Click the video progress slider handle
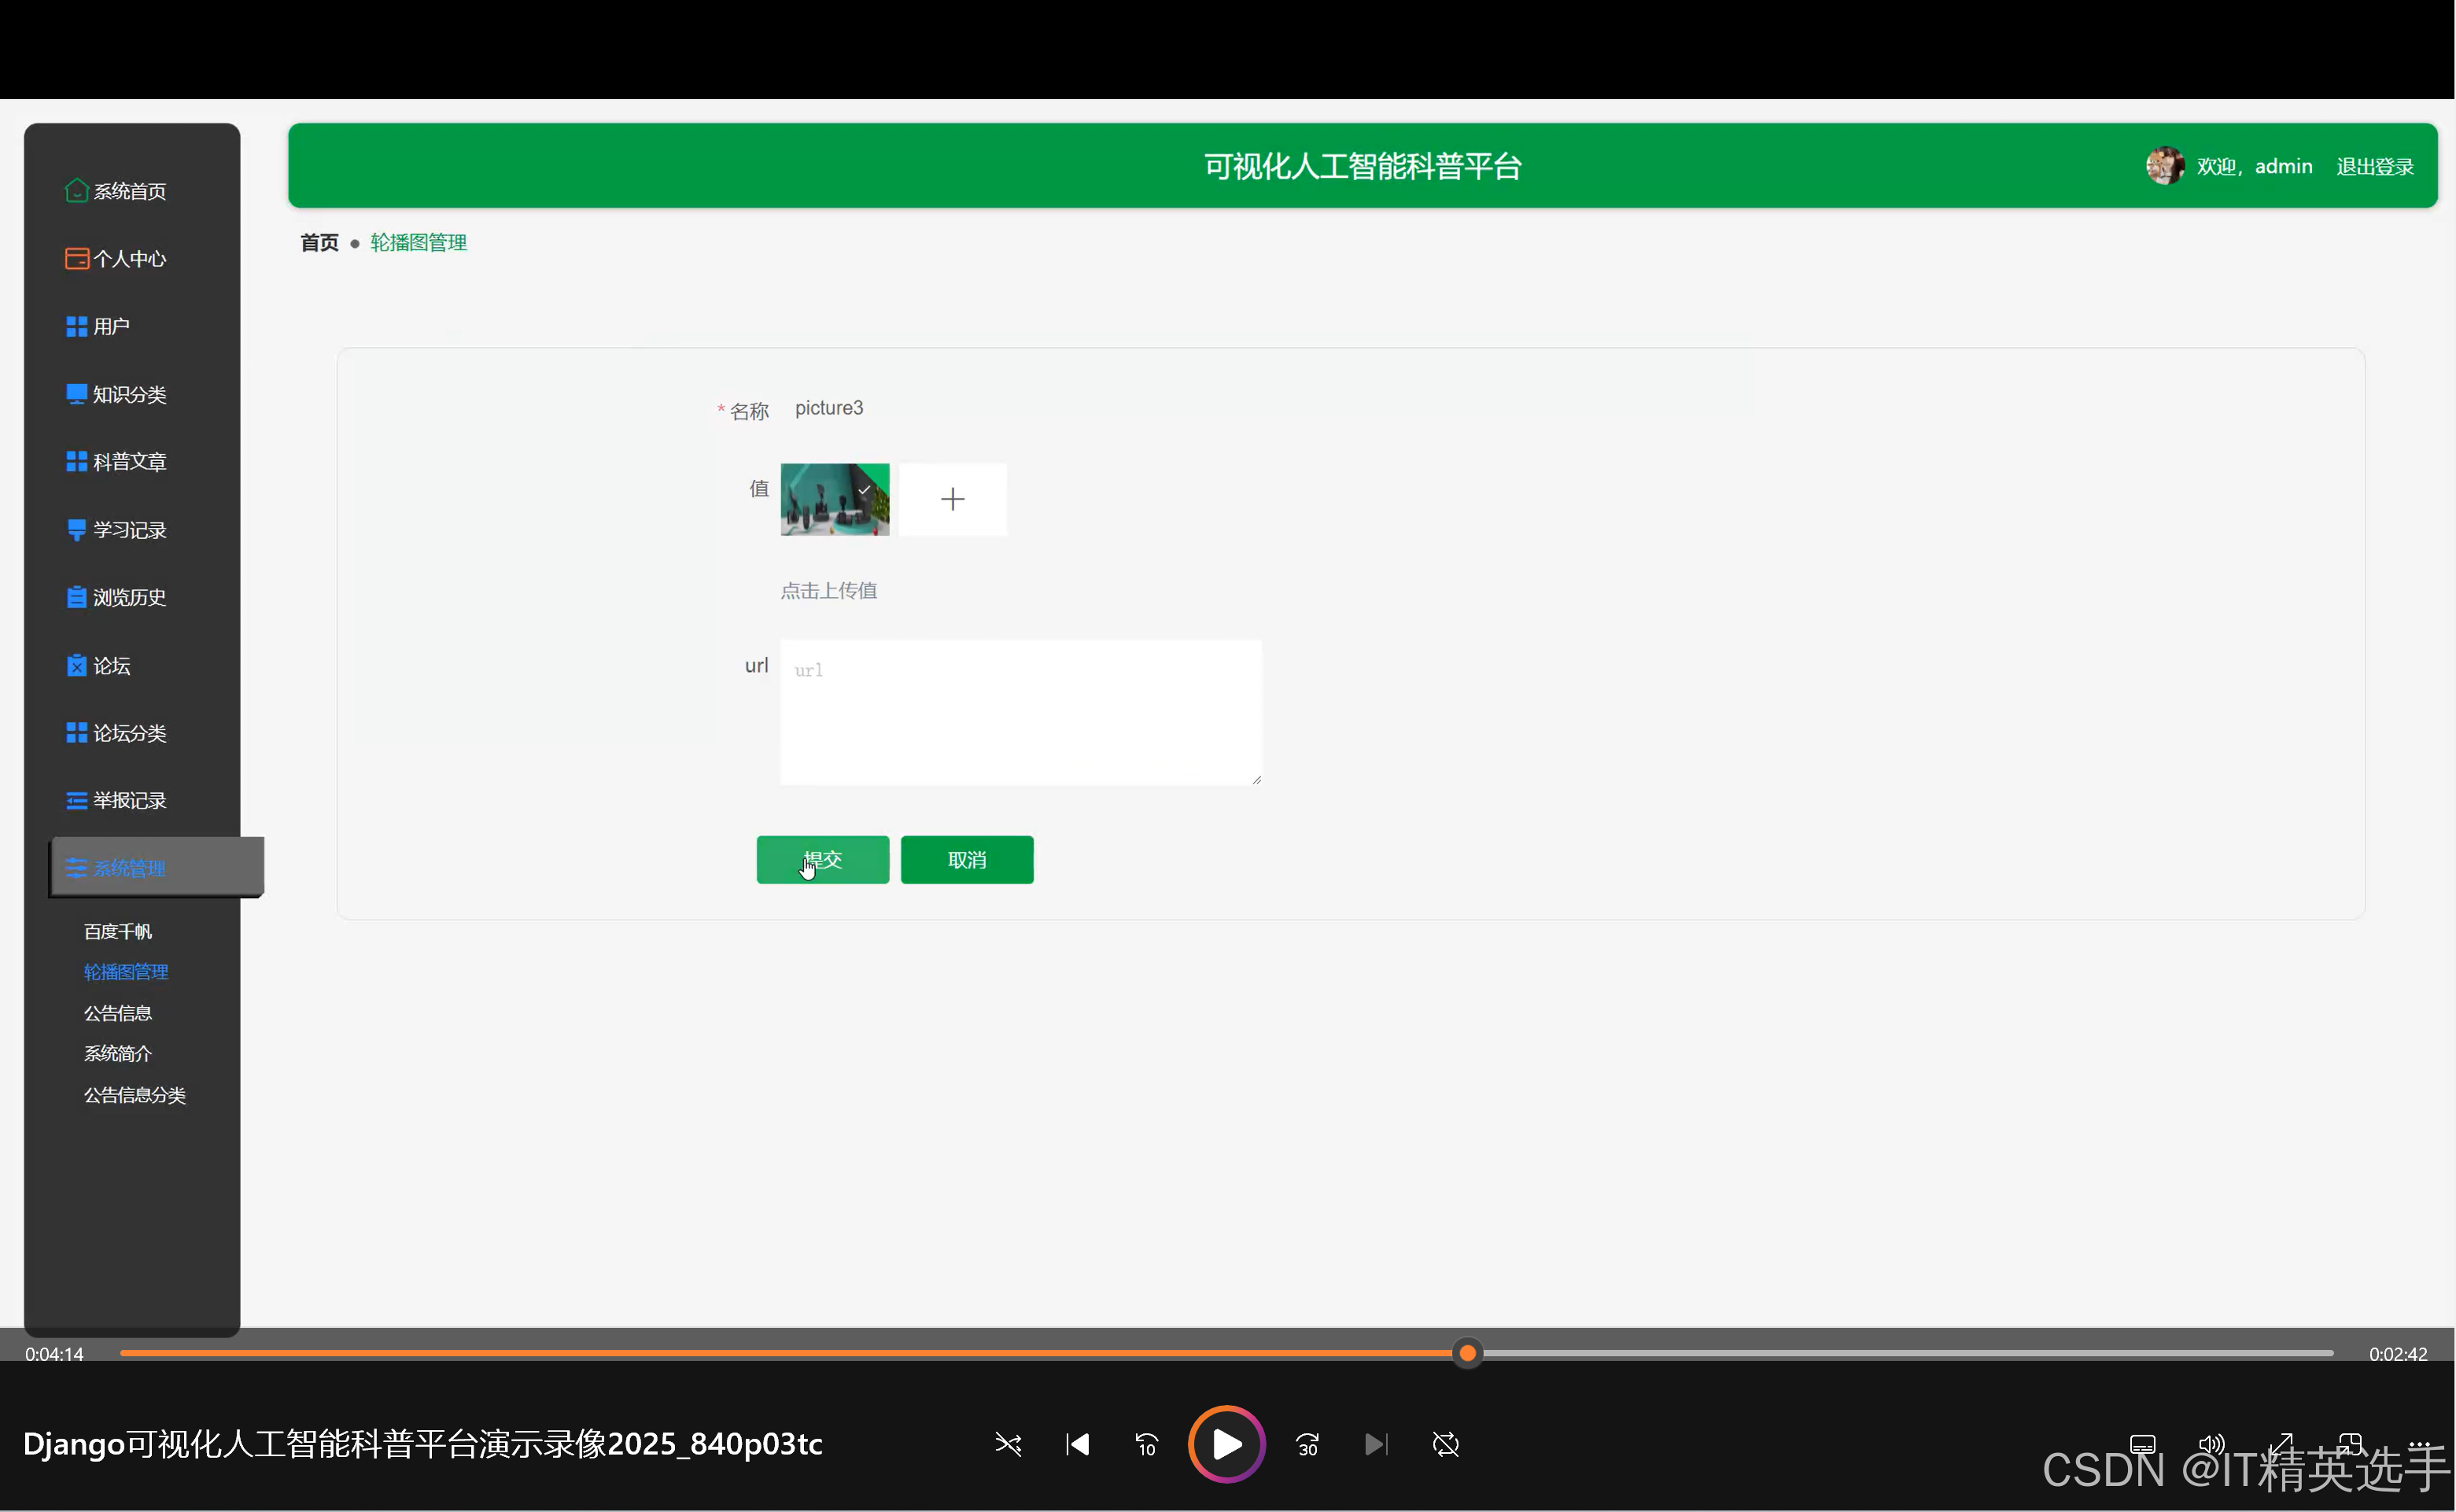 pyautogui.click(x=1467, y=1353)
